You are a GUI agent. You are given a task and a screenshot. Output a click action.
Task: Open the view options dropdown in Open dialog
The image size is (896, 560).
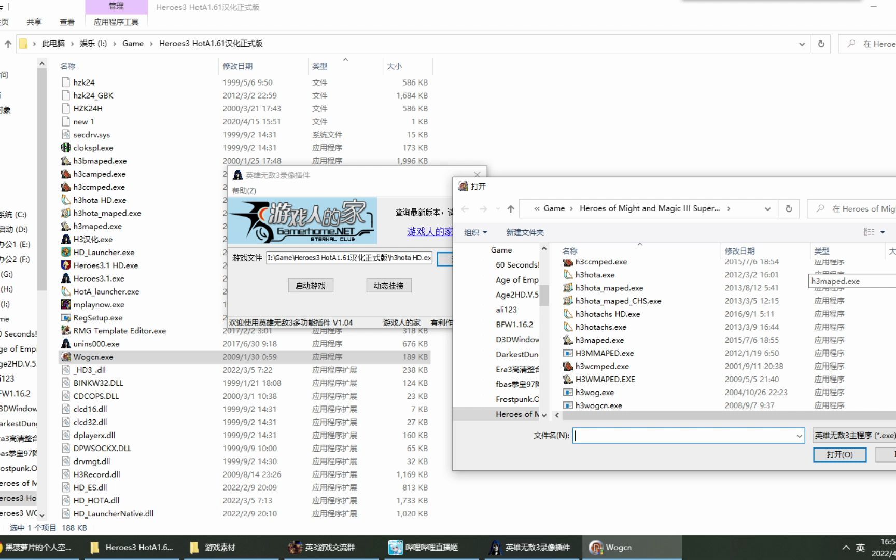point(883,232)
